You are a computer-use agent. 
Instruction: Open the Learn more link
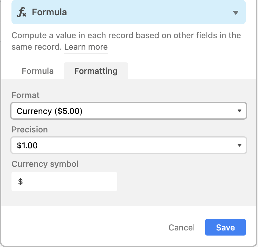pyautogui.click(x=86, y=47)
